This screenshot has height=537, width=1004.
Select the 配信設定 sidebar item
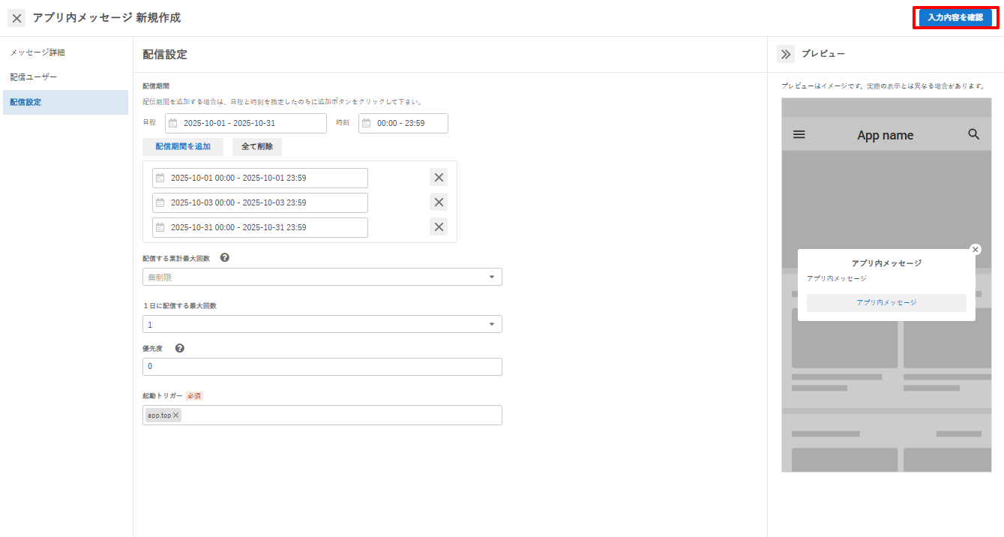65,102
